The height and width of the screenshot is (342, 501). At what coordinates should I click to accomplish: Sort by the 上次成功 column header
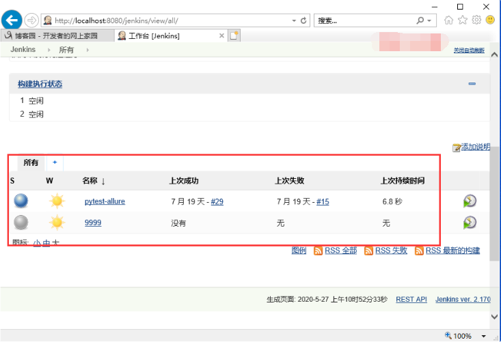click(x=184, y=181)
